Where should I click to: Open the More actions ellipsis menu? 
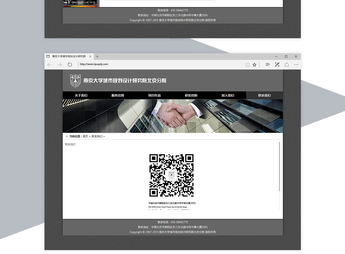click(x=296, y=65)
